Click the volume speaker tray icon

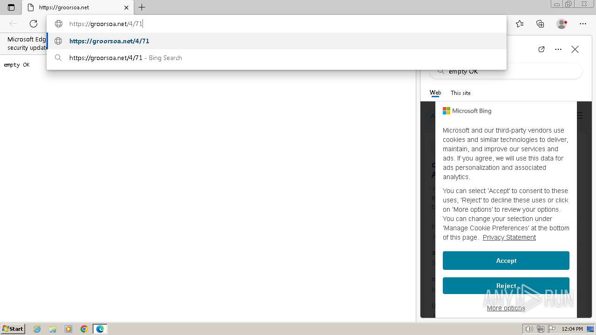click(x=529, y=329)
